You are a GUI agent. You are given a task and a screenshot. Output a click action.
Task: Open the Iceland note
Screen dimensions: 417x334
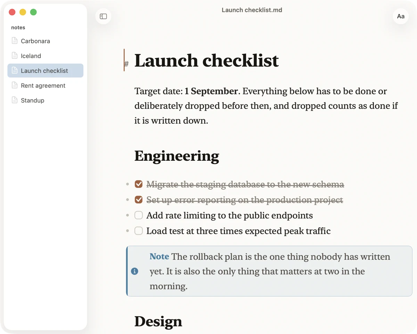tap(46, 56)
